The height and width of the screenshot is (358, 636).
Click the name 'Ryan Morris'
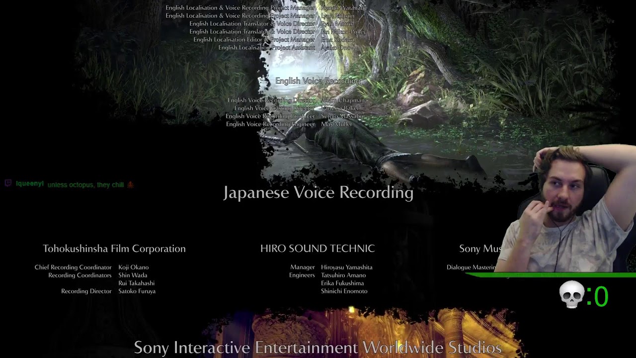coord(337,24)
